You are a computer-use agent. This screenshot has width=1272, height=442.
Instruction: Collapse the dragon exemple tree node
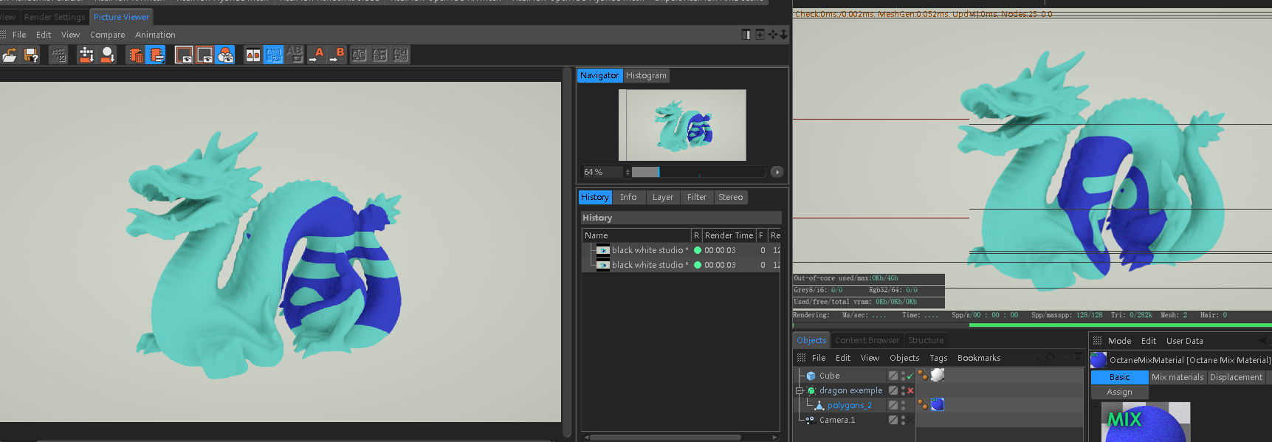tap(799, 390)
